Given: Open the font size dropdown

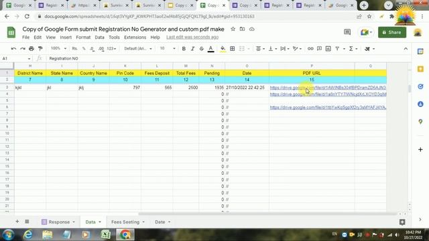Looking at the screenshot, I should pos(168,49).
